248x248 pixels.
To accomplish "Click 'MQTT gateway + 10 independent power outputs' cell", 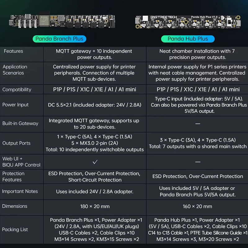I will point(95,54).
